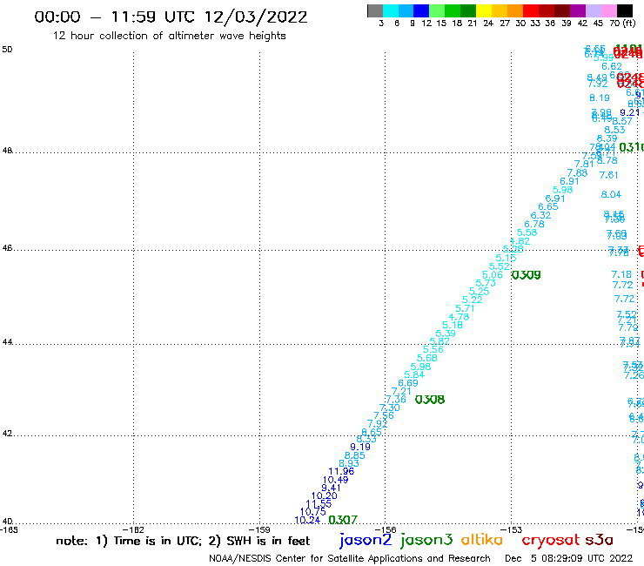Click the wave height value '9.19'

(x=360, y=448)
